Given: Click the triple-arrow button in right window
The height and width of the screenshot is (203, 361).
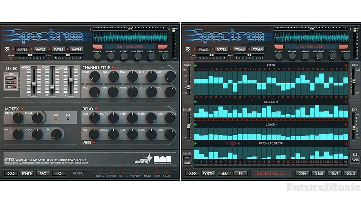Looking at the screenshot, I should [192, 173].
